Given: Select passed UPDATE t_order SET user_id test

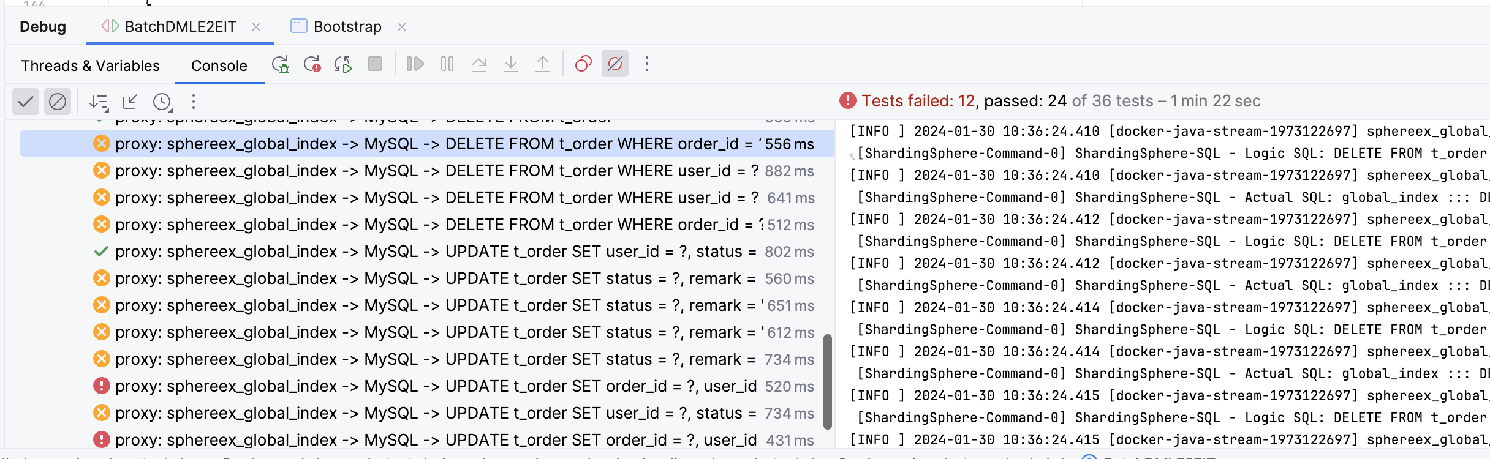Looking at the screenshot, I should pos(429,252).
